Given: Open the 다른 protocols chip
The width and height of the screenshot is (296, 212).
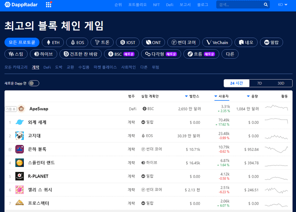Looking at the screenshot, I should tap(230, 54).
